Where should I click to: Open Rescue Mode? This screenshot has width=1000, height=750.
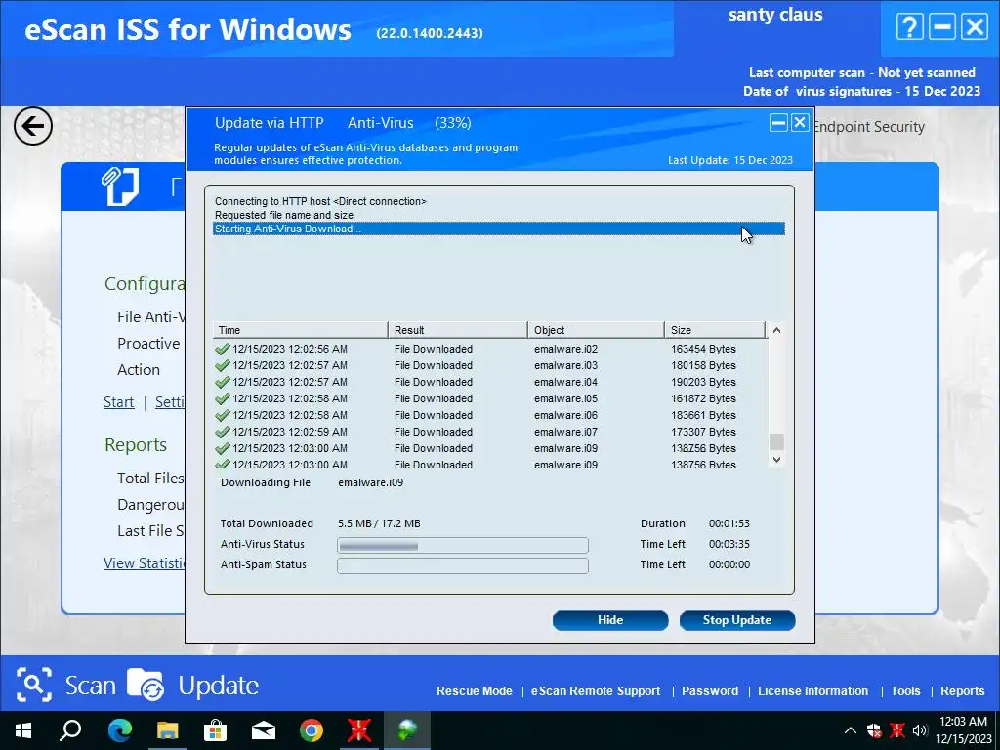pyautogui.click(x=474, y=691)
